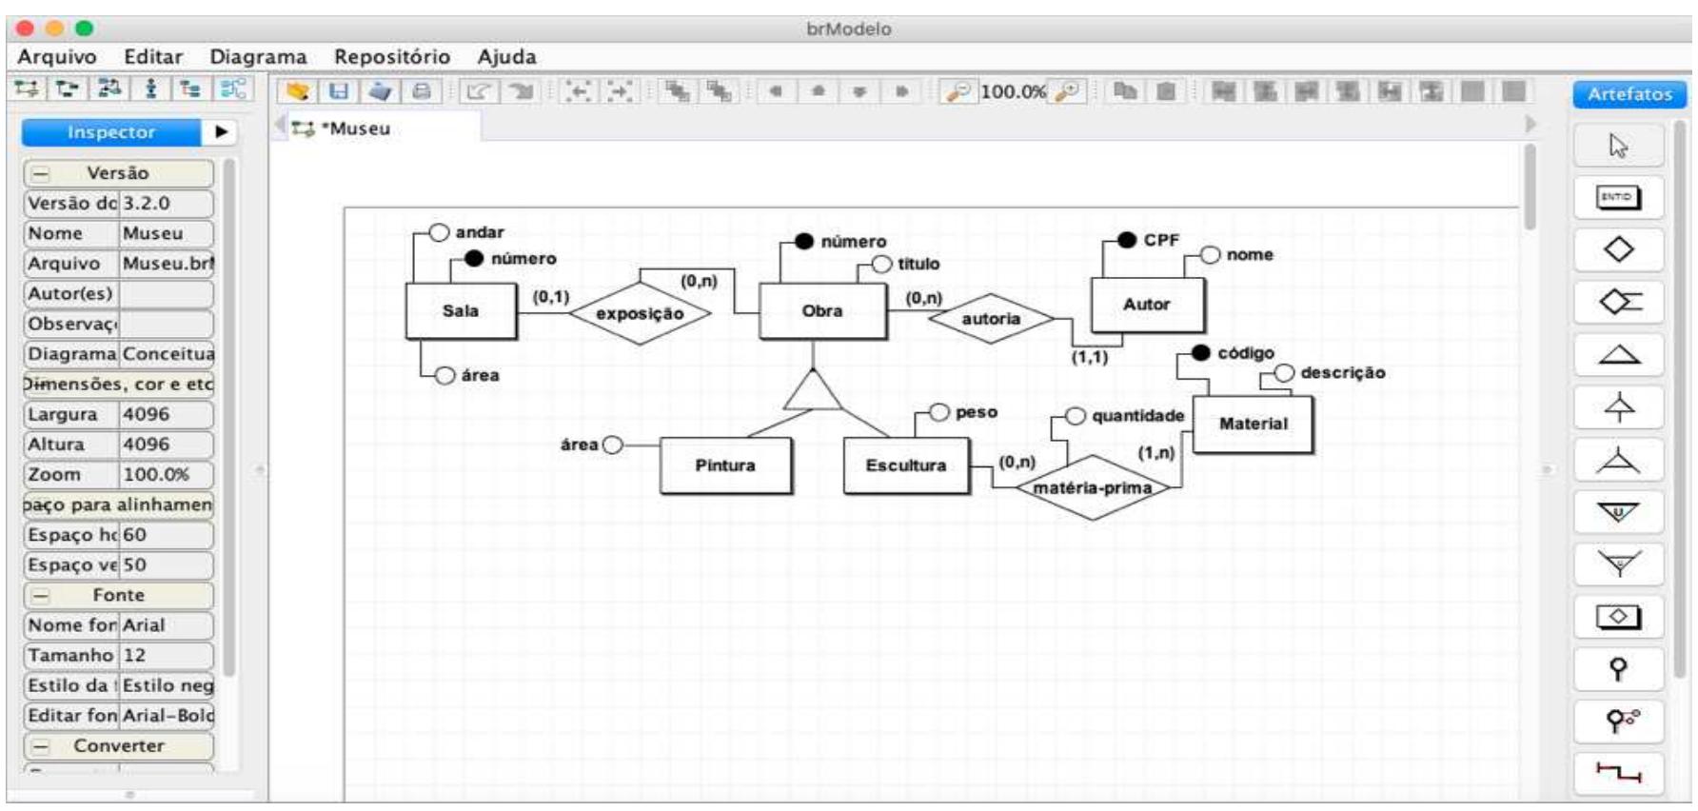Screen dimensions: 1698x811
Task: Collapse the Fonte section in Inspector
Action: pyautogui.click(x=41, y=595)
